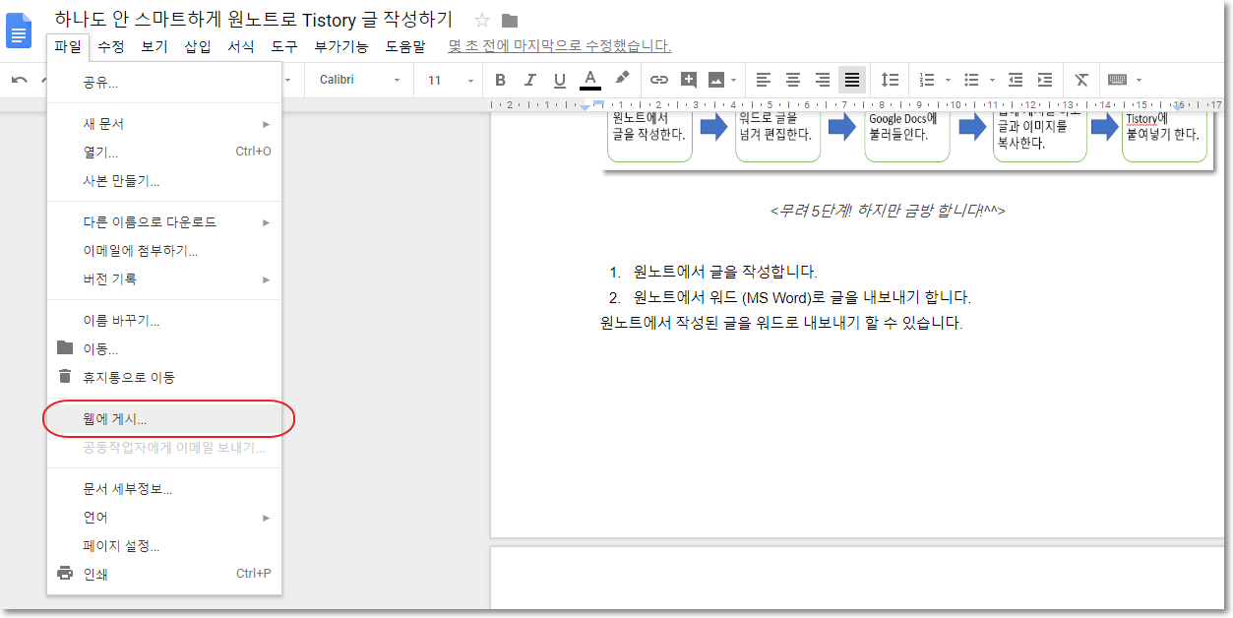This screenshot has width=1233, height=618.
Task: View last edit history link
Action: (x=559, y=46)
